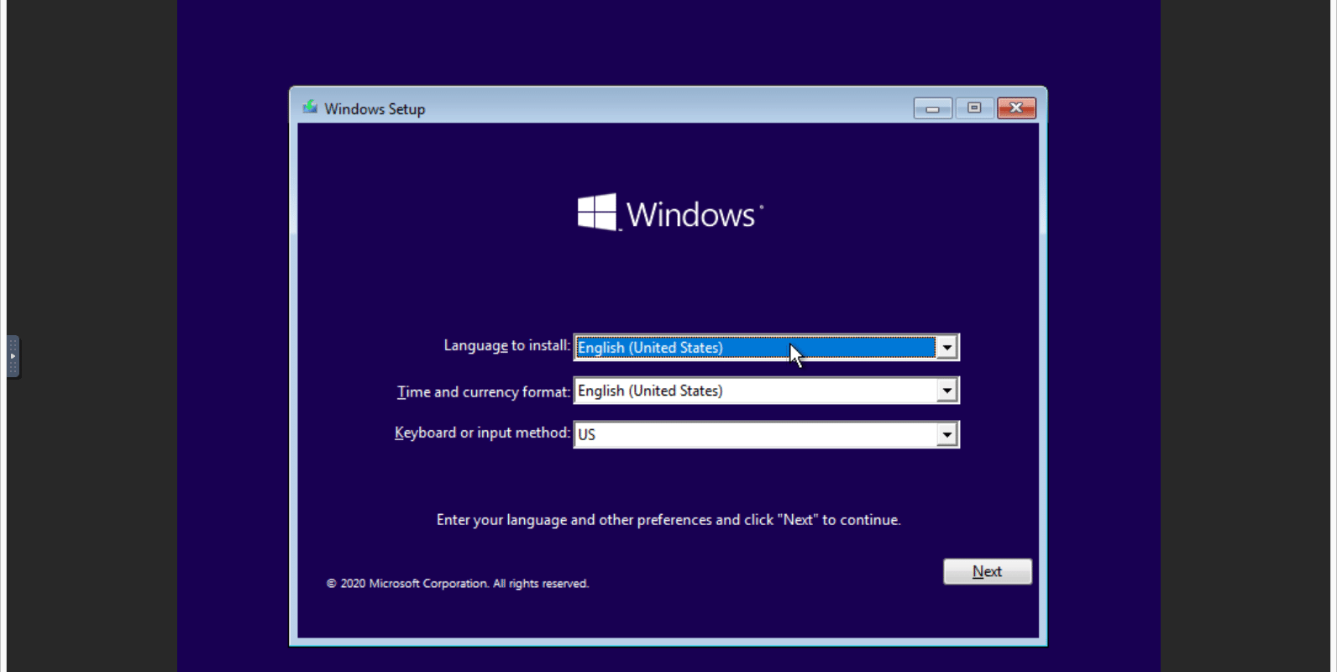This screenshot has height=672, width=1337.
Task: Click the Windows Setup title bar icon
Action: point(310,108)
